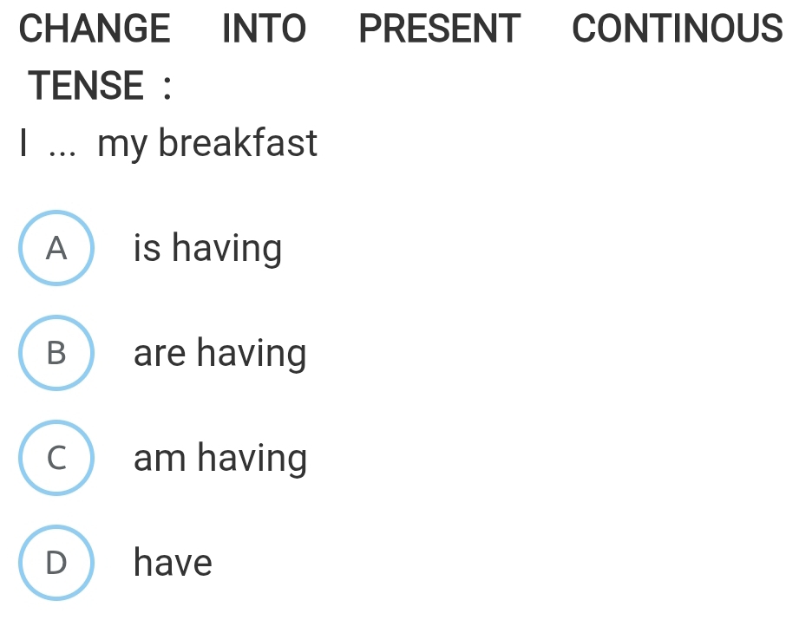Tap the "are having" answer text
The image size is (799, 633).
(x=219, y=354)
